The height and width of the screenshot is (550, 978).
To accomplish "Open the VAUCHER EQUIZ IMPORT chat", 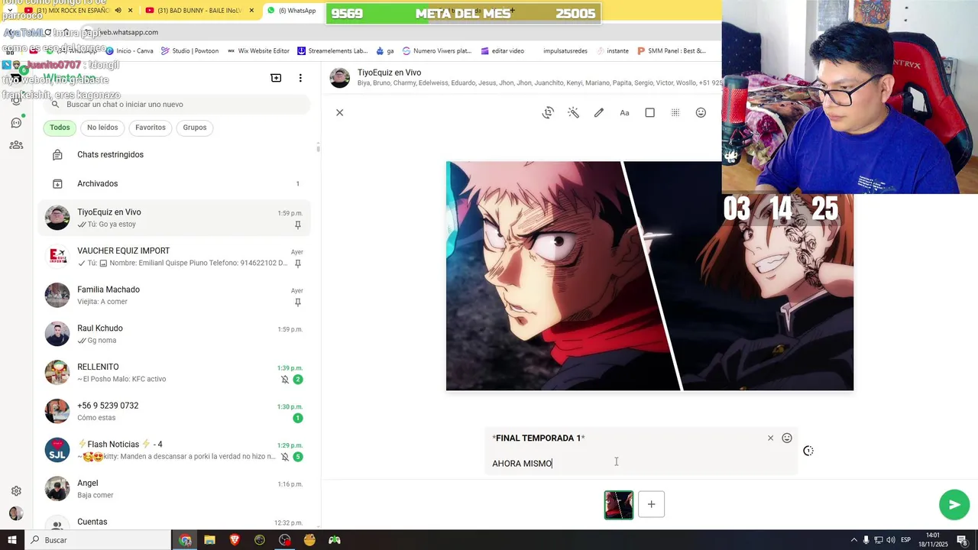I will (174, 257).
